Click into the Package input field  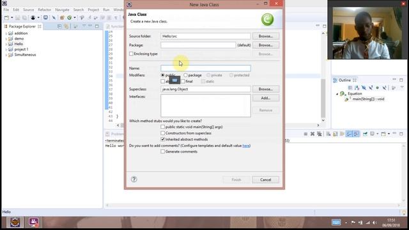[198, 45]
